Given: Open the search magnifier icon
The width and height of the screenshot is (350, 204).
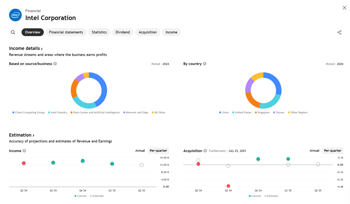Looking at the screenshot, I should click(x=13, y=32).
